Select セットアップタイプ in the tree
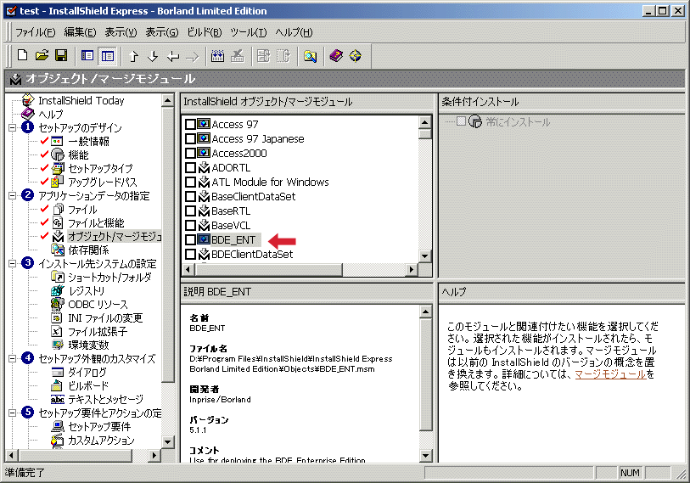The image size is (690, 483). pyautogui.click(x=100, y=169)
